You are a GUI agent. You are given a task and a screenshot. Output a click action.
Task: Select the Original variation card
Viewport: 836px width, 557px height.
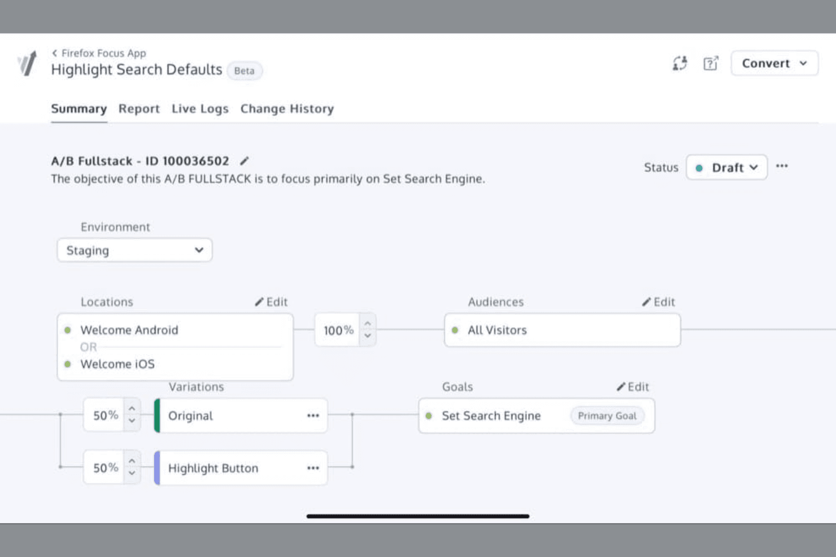(x=241, y=415)
